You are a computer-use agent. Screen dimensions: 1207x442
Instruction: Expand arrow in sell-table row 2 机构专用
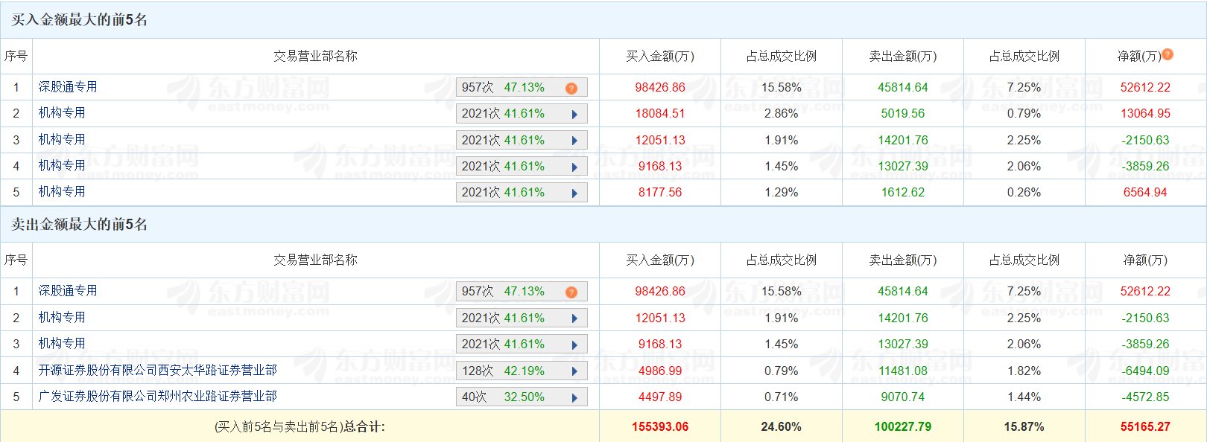[574, 318]
